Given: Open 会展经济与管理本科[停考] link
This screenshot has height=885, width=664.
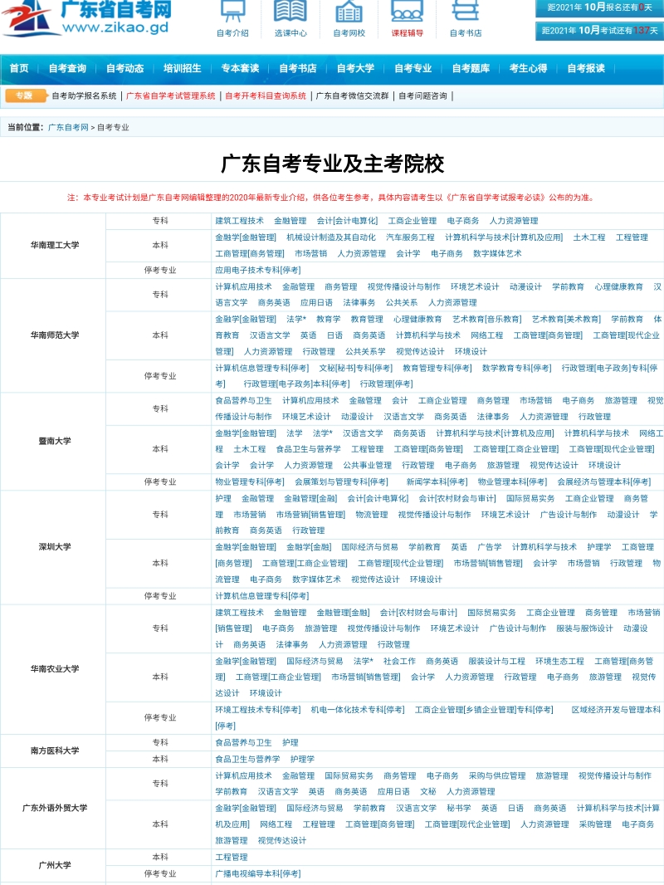Looking at the screenshot, I should [603, 482].
